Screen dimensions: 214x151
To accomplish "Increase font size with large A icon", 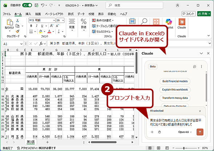I will (x=52, y=26).
